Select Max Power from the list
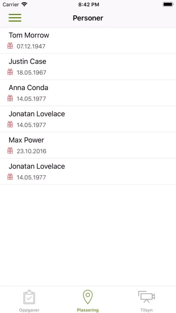 (x=88, y=145)
